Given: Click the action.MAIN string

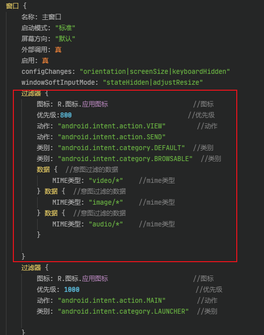Looking at the screenshot, I should coord(111,300).
